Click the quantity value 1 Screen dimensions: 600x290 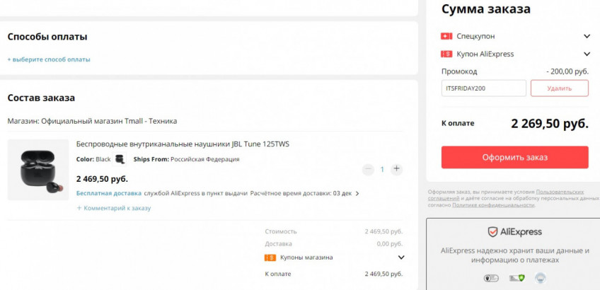[382, 169]
